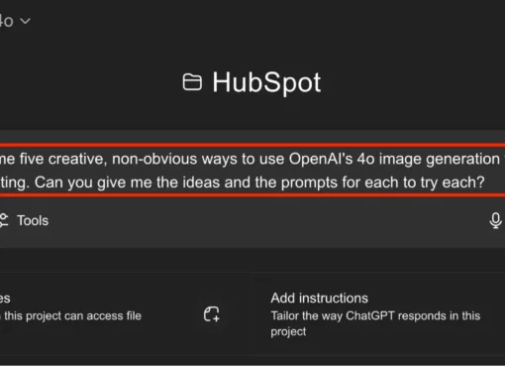Screen dimensions: 505x366
Task: Select the HubSpot project title
Action: tap(266, 82)
